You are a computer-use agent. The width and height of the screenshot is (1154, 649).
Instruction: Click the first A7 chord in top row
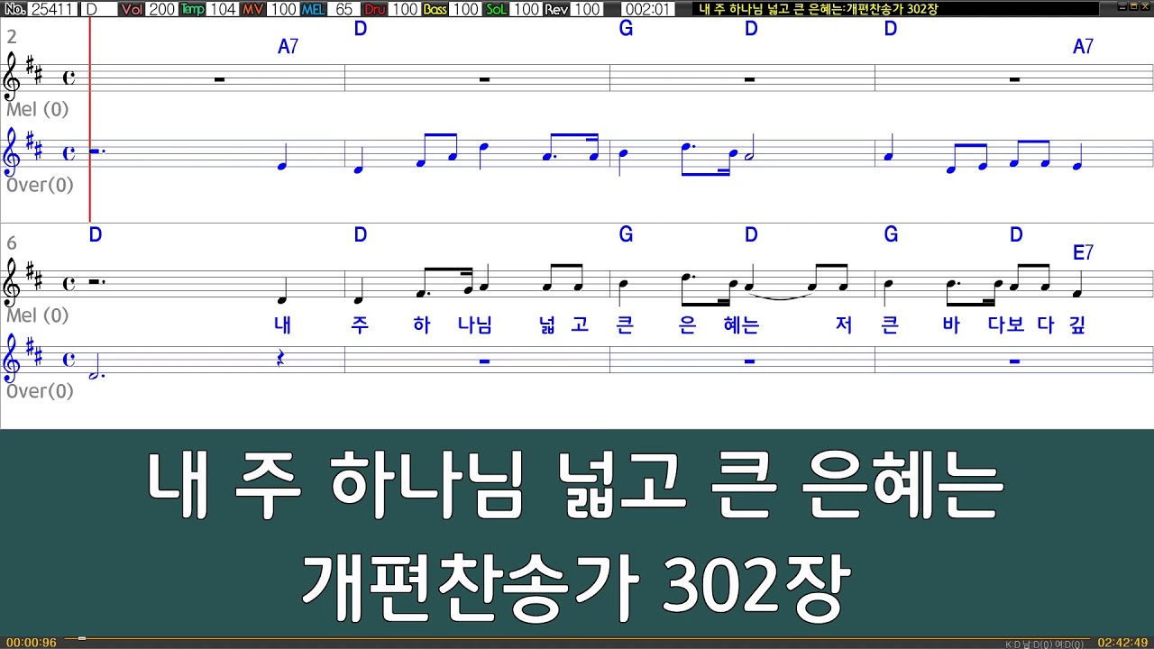click(288, 47)
